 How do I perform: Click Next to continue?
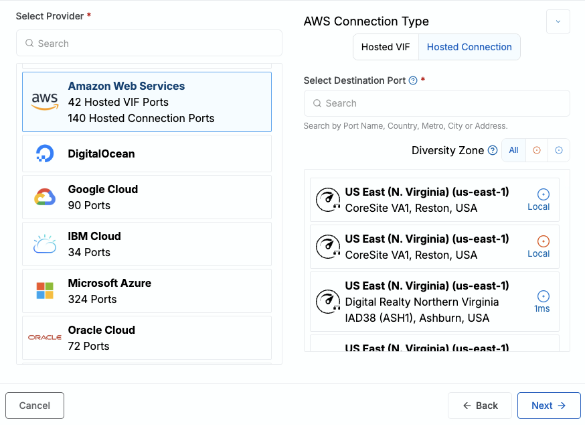point(549,406)
